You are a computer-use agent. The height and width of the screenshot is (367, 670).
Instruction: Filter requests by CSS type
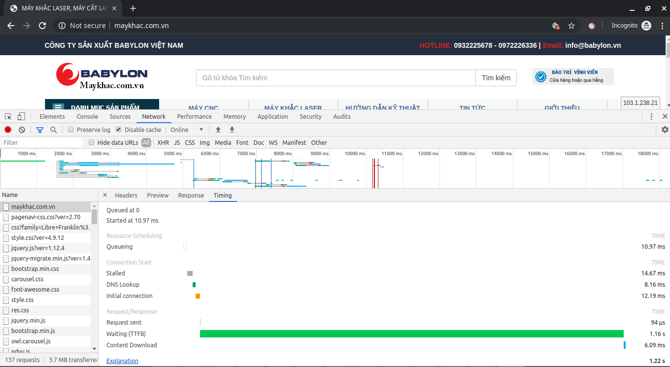[190, 142]
